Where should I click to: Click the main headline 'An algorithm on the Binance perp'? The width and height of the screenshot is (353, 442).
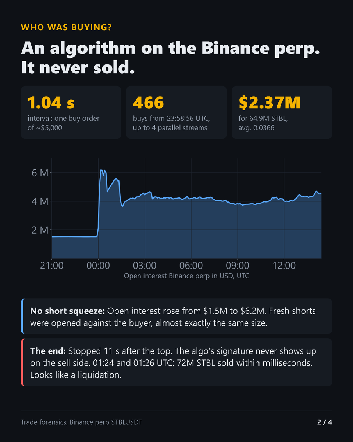tap(171, 48)
